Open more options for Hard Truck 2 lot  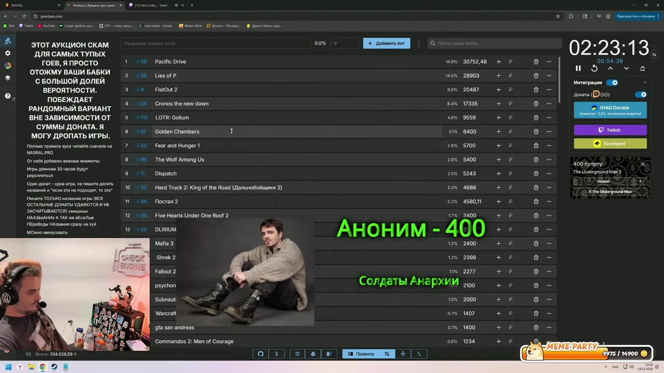coord(549,188)
